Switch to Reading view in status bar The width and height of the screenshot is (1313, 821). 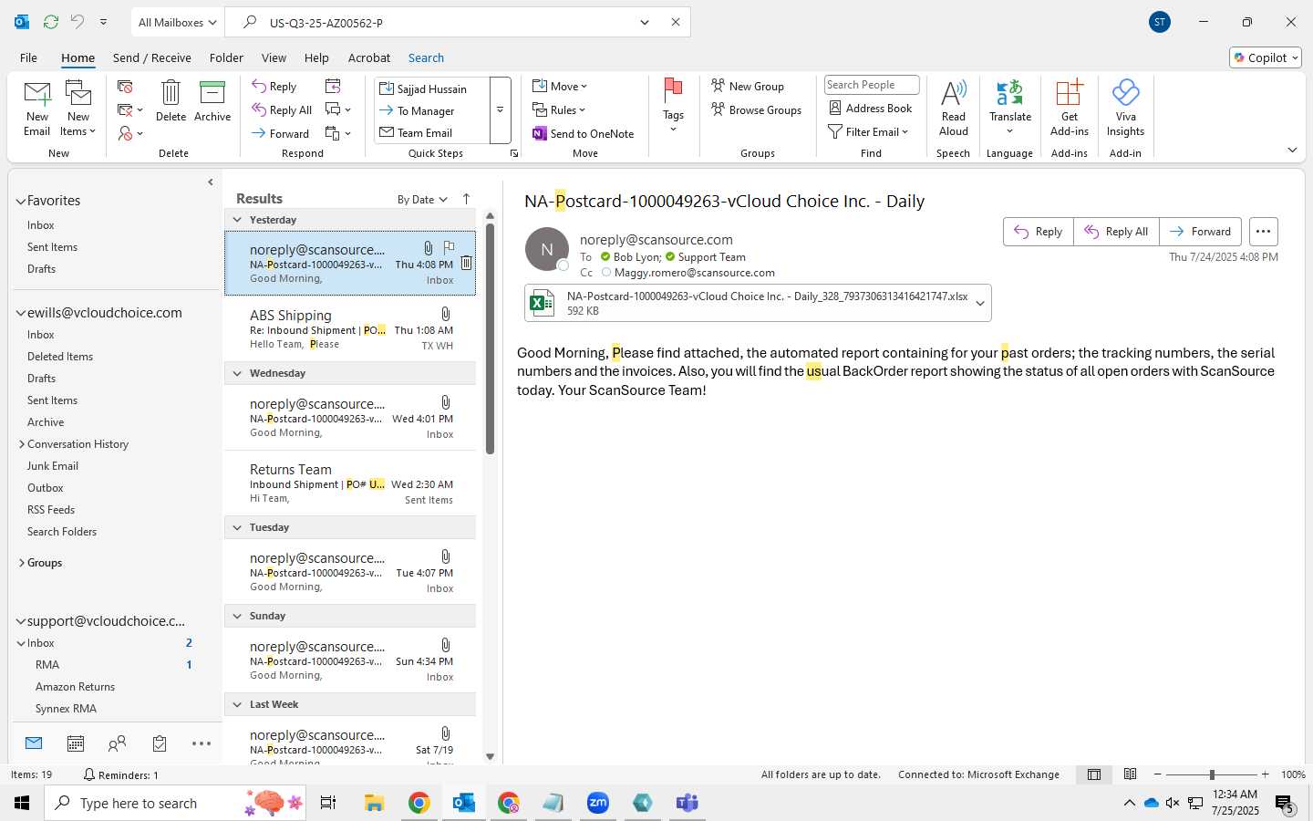1131,774
